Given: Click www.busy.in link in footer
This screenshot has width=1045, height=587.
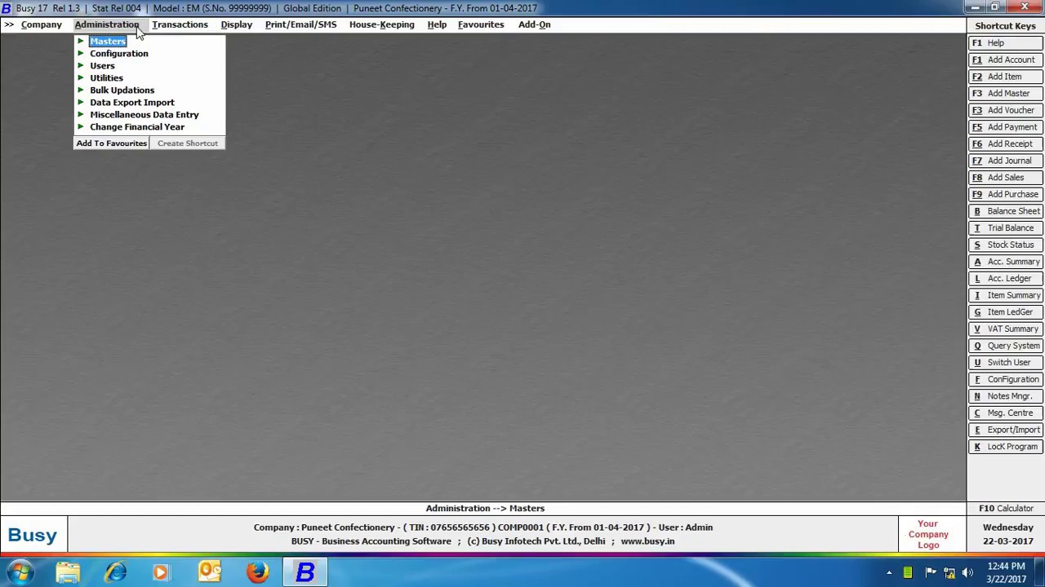Looking at the screenshot, I should [x=647, y=541].
